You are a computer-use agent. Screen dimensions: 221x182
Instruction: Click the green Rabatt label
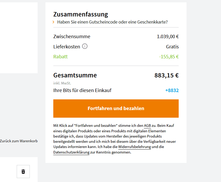[x=60, y=57]
